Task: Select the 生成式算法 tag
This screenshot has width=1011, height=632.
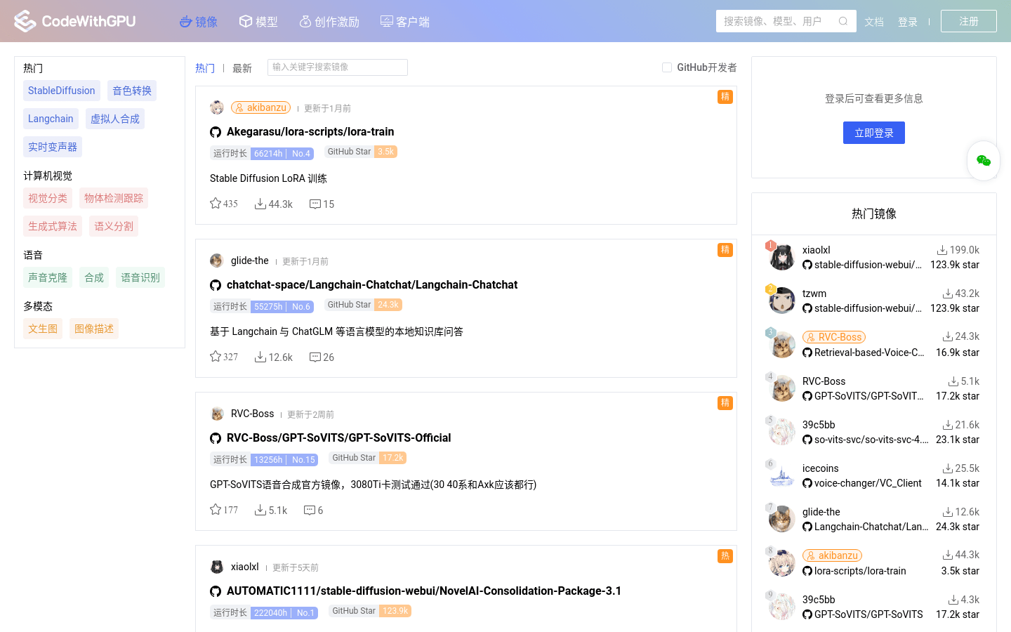Action: pyautogui.click(x=53, y=226)
